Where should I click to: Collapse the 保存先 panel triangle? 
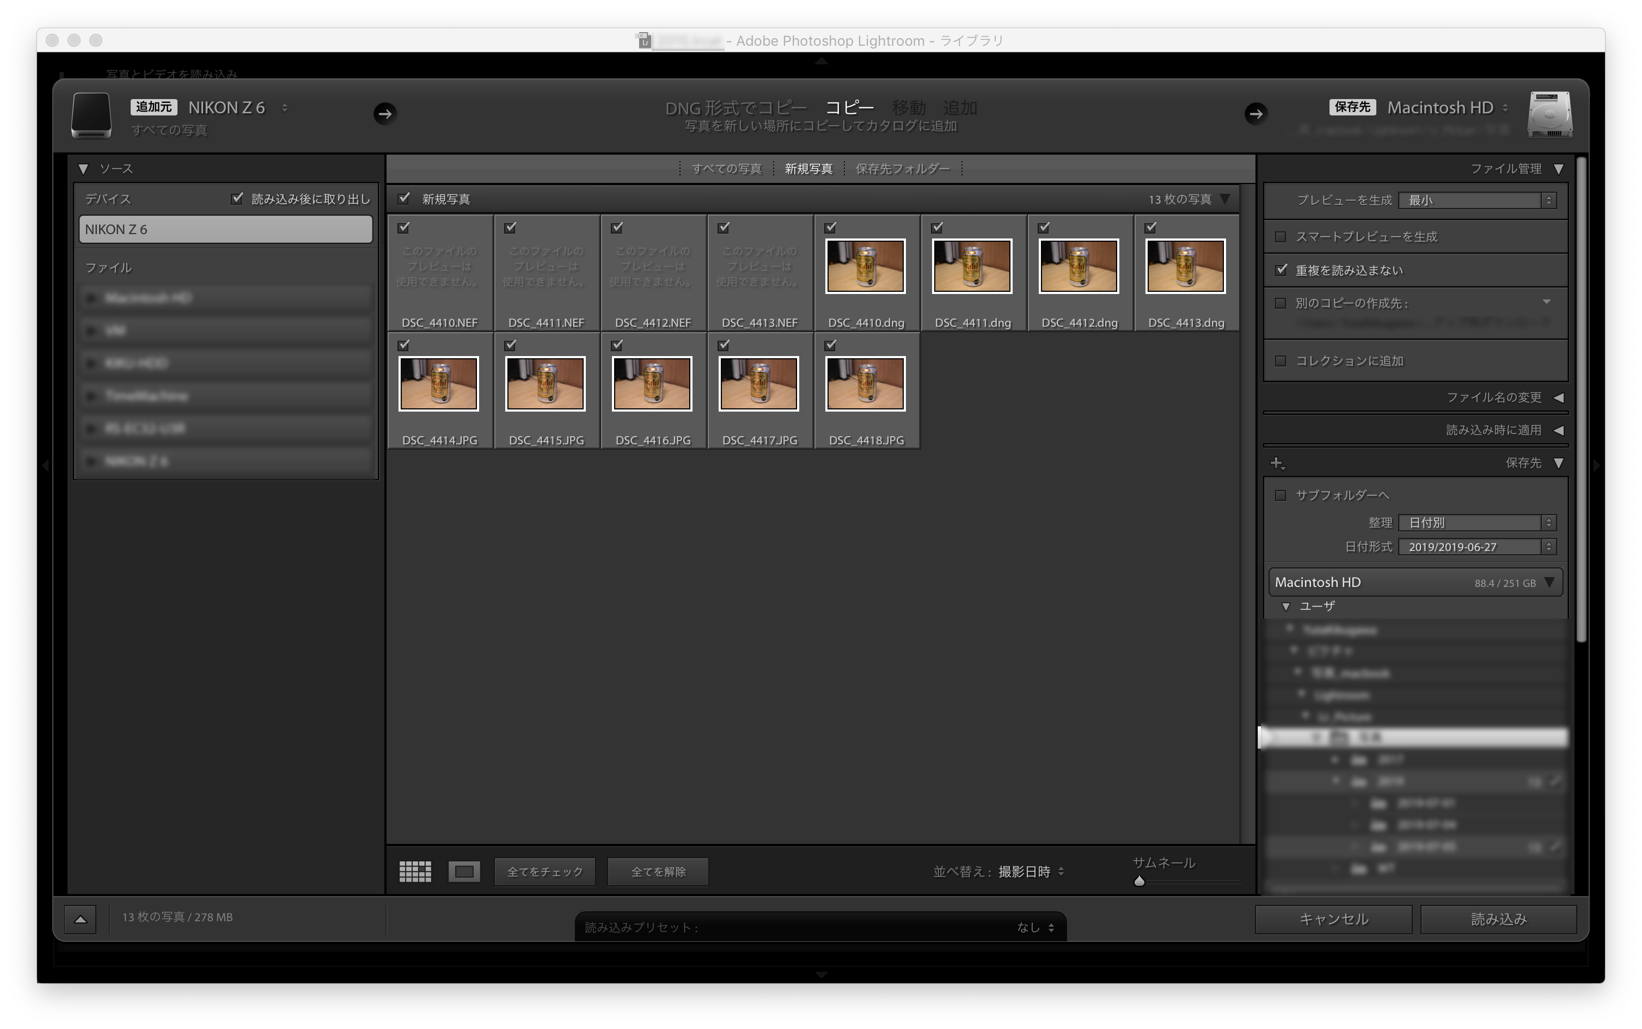tap(1559, 463)
